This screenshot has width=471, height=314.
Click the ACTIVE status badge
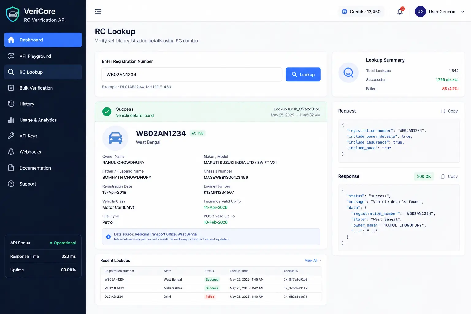197,133
